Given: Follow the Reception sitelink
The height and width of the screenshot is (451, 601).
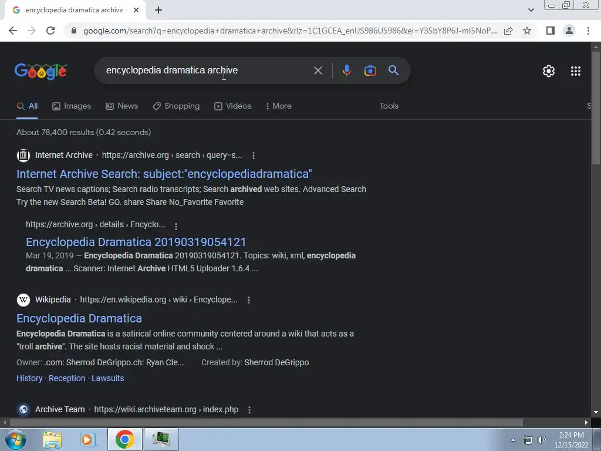Looking at the screenshot, I should click(x=67, y=379).
